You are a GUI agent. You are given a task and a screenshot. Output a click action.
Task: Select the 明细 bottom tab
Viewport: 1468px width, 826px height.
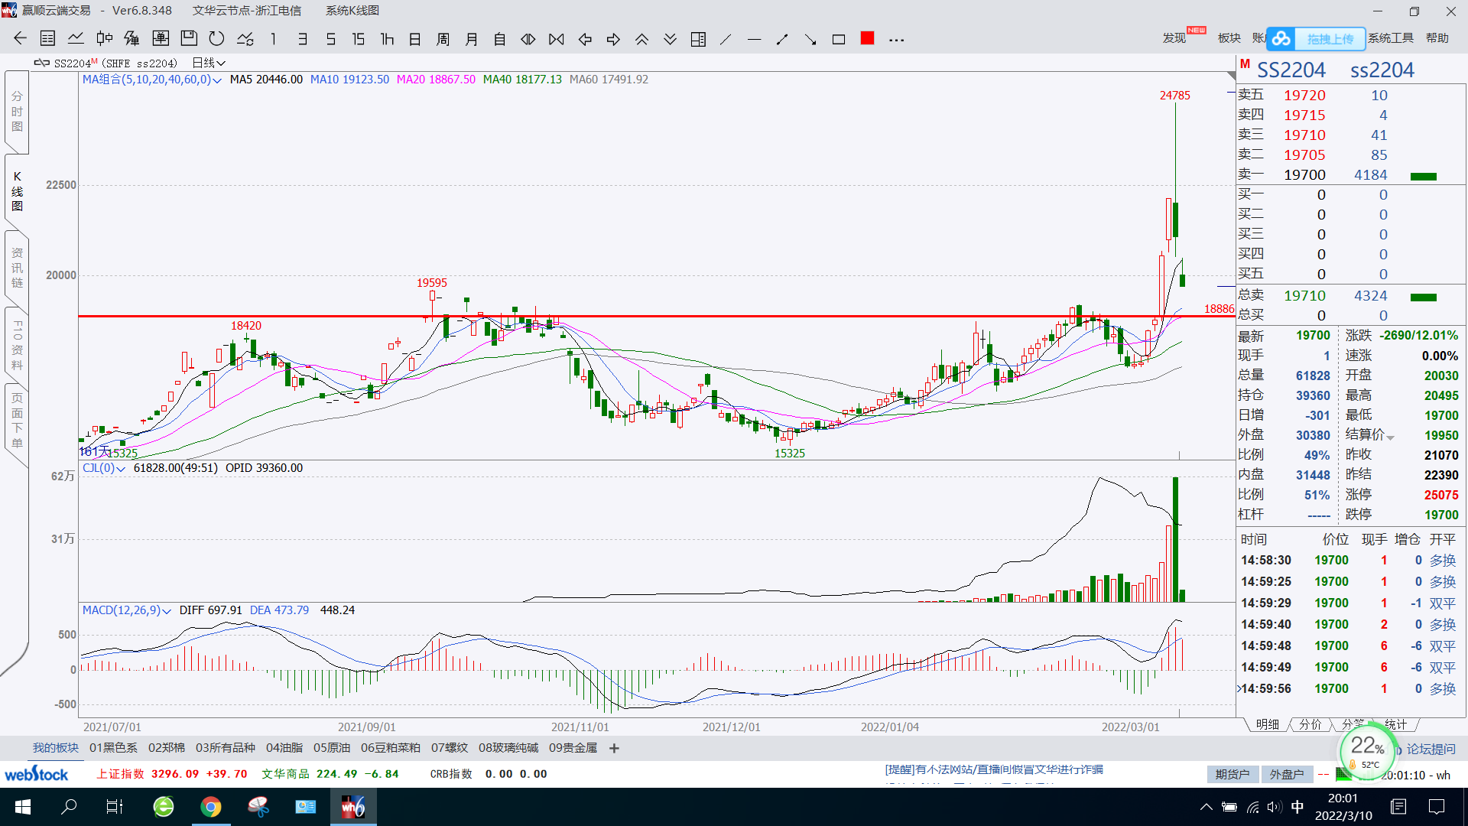point(1268,724)
